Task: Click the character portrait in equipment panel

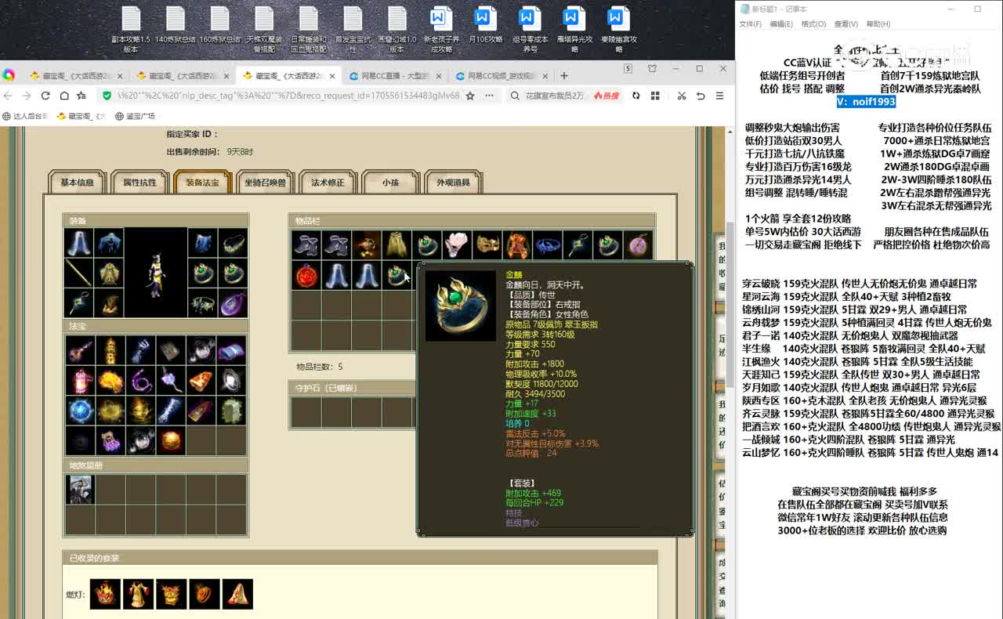Action: click(156, 272)
